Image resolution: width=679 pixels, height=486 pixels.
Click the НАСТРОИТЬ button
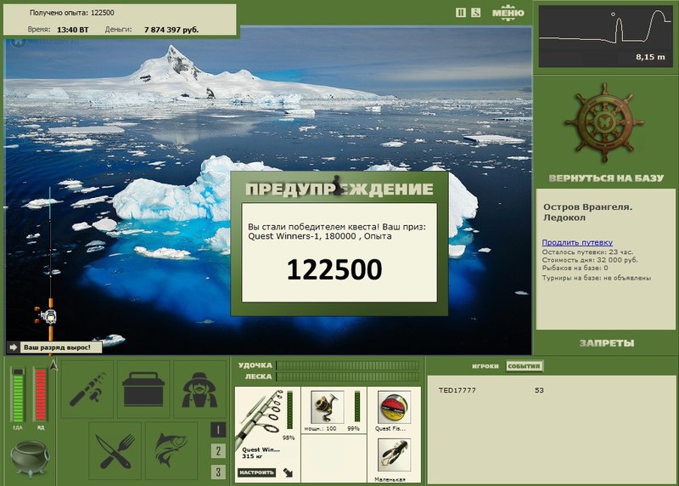pyautogui.click(x=256, y=472)
